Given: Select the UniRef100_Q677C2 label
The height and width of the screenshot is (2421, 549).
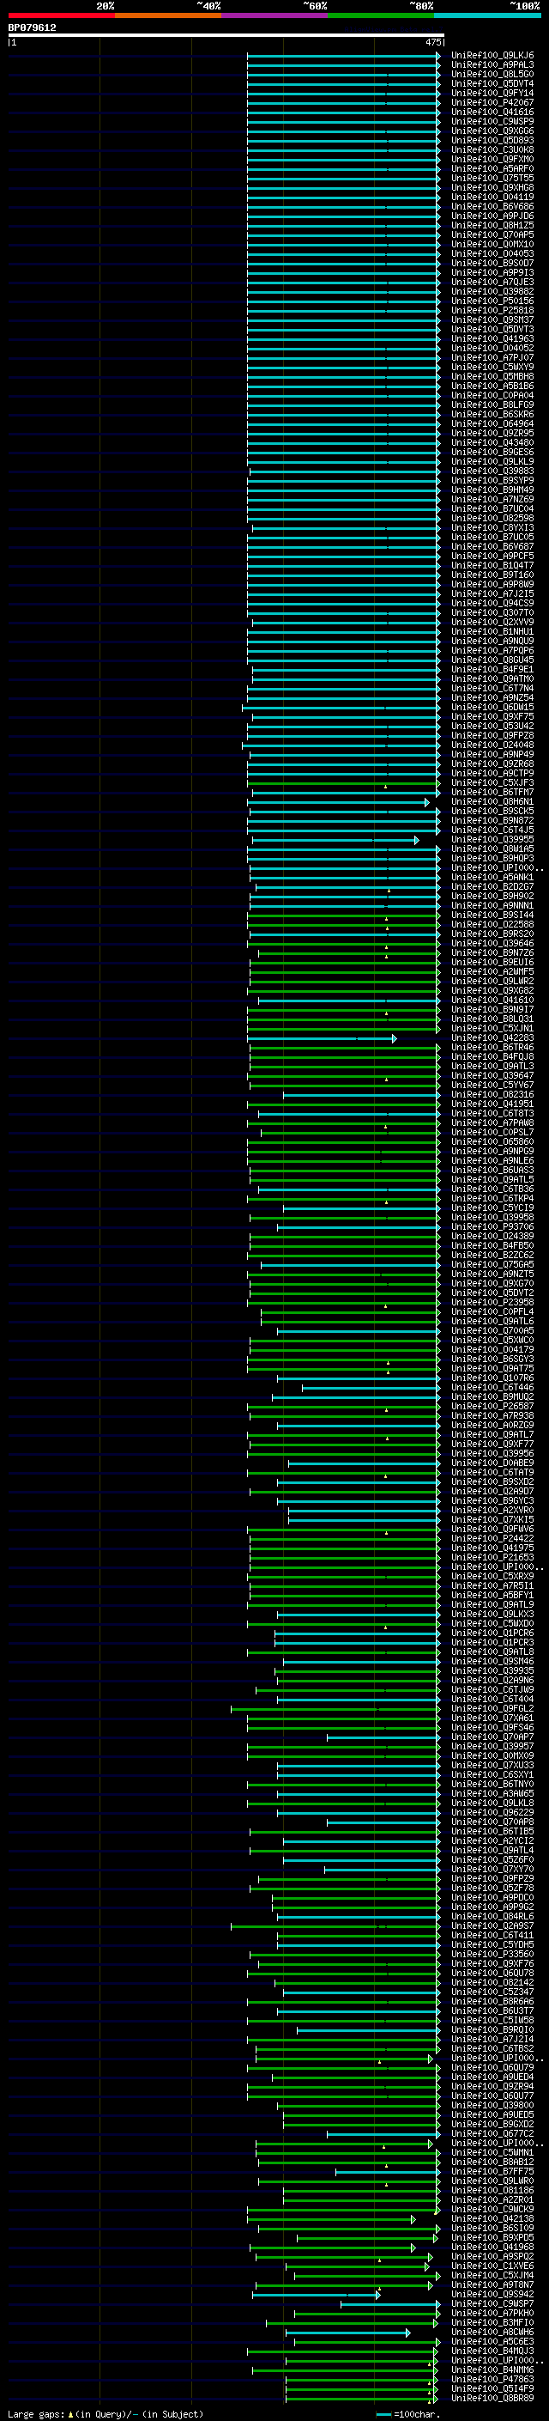Looking at the screenshot, I should (492, 2133).
